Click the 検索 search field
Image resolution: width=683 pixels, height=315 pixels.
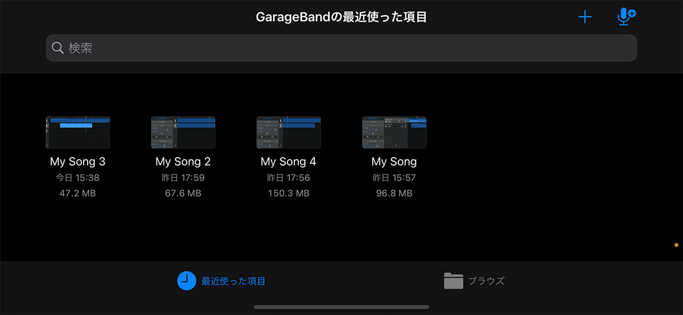tap(341, 48)
